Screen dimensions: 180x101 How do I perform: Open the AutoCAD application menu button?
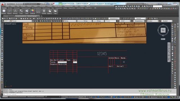[x=3, y=4]
